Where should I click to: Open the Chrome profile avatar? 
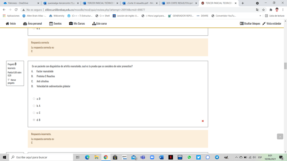(x=277, y=10)
